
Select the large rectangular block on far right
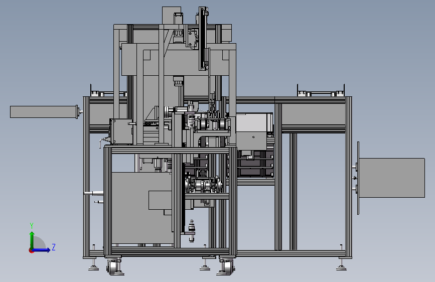click(392, 178)
